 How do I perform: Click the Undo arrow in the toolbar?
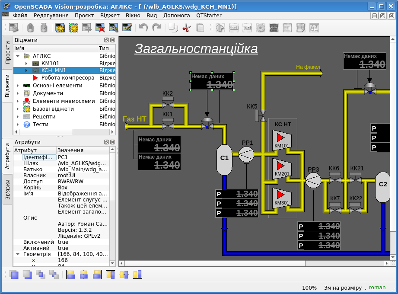143,28
